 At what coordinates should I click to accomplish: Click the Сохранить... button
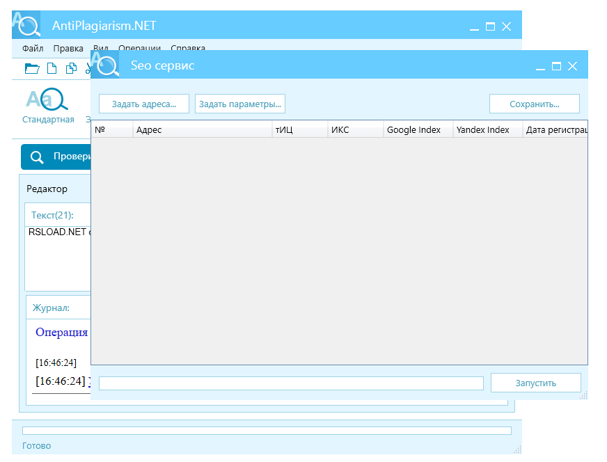[534, 104]
